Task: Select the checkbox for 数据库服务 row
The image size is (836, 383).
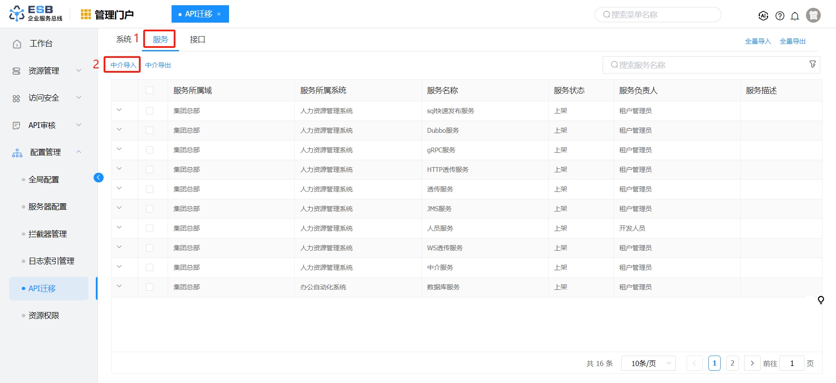Action: pyautogui.click(x=149, y=287)
